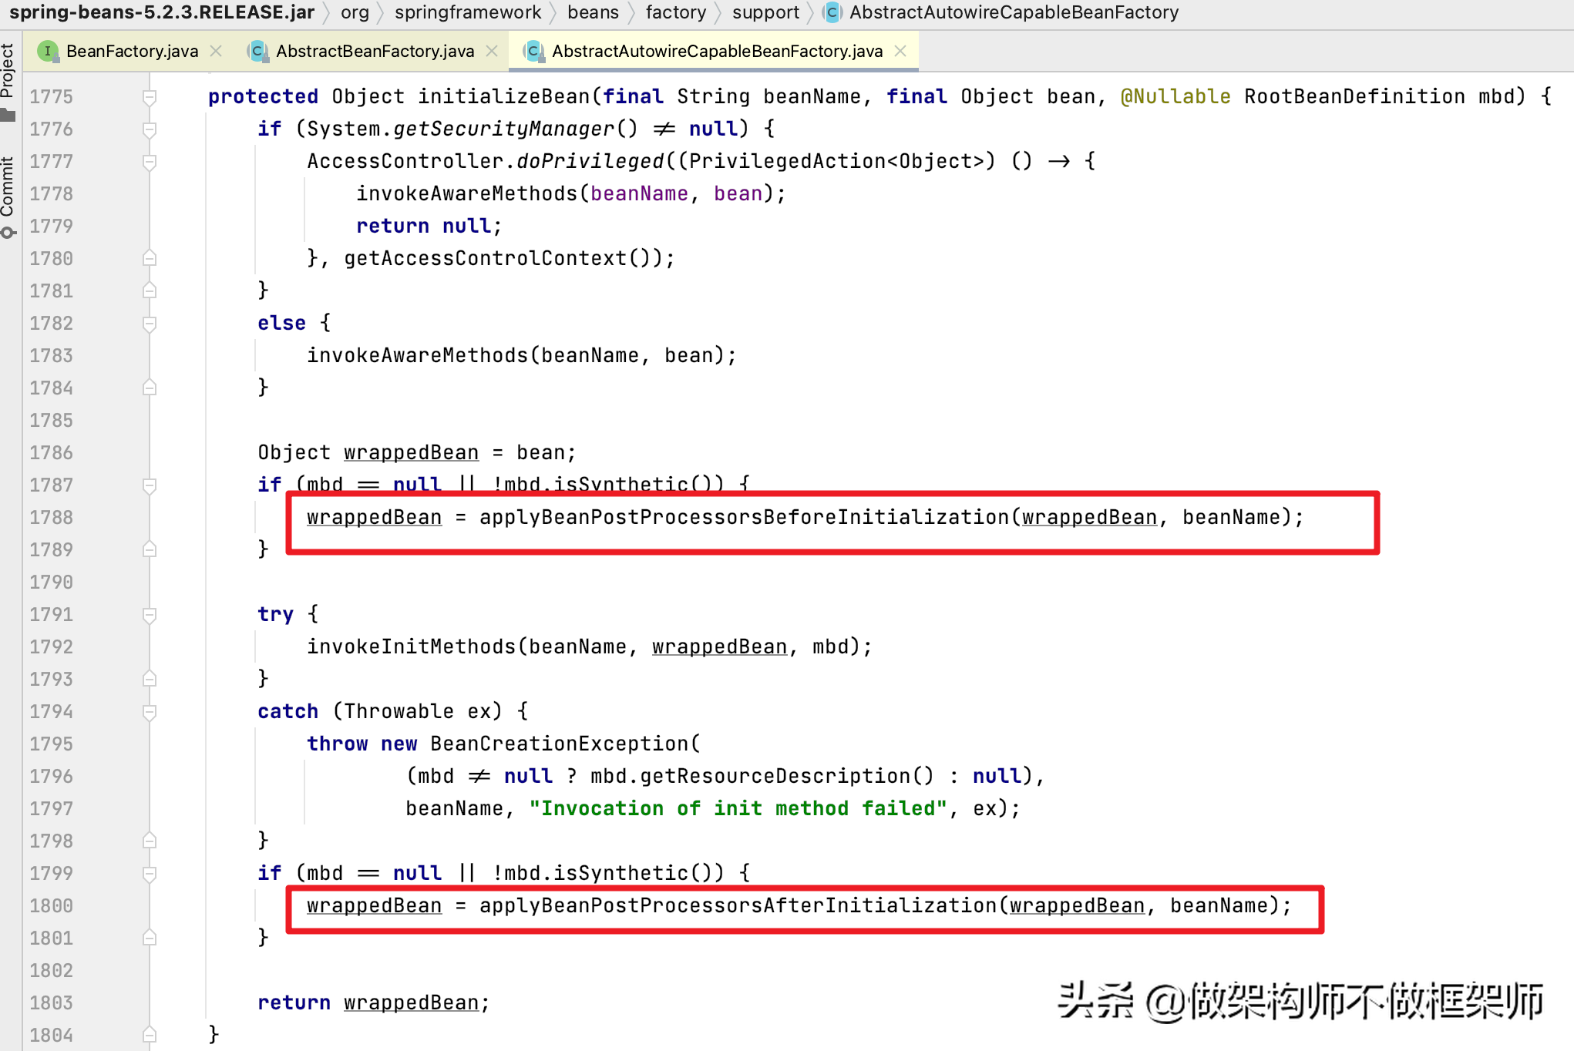
Task: Click on the applyBeanPostProcessorsAfterInitialization method call
Action: [738, 905]
